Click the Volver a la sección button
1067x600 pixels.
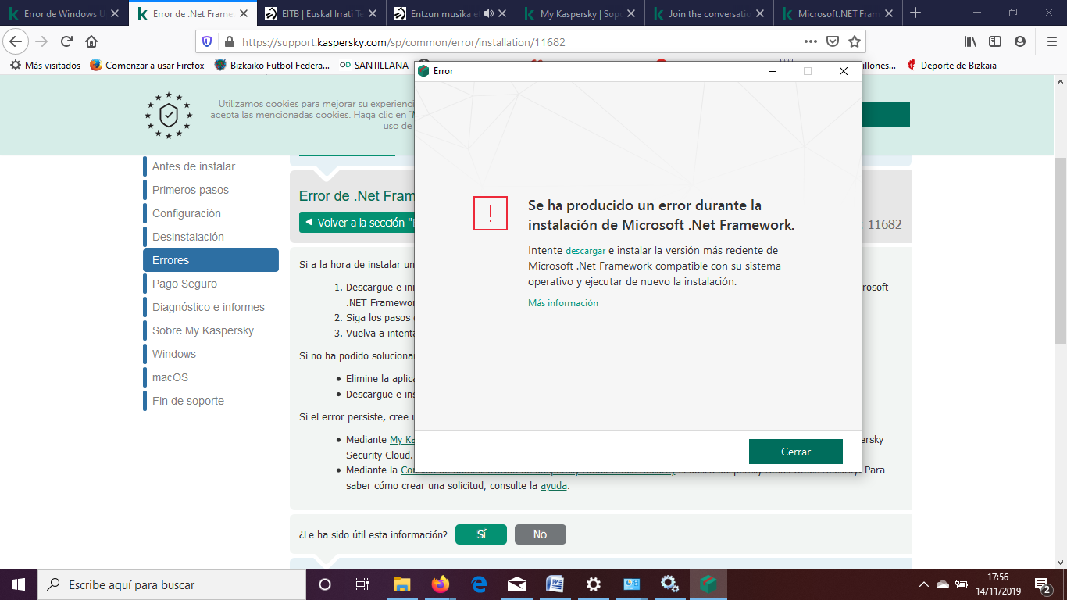357,223
